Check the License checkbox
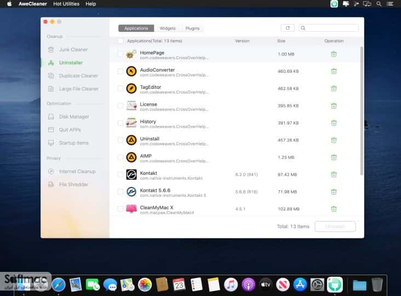The width and height of the screenshot is (401, 296). coord(121,106)
